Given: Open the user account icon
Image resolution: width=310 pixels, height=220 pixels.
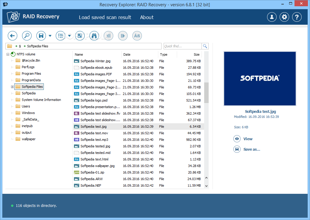Looking at the screenshot, I should 272,17.
